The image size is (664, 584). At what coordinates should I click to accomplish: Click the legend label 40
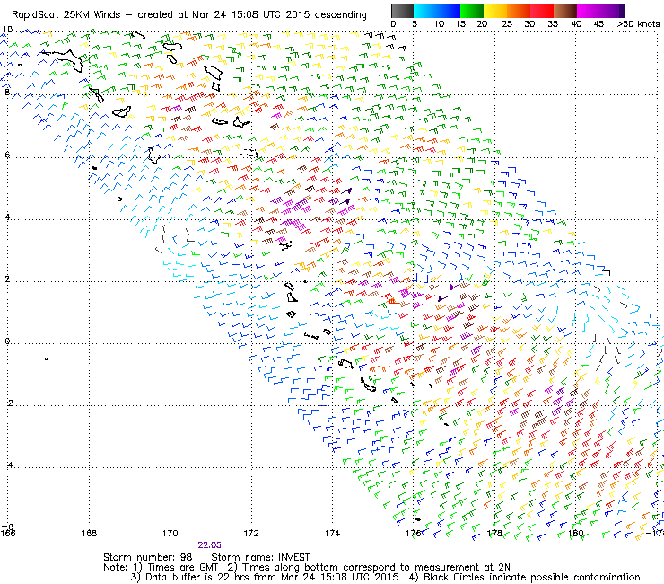click(576, 23)
